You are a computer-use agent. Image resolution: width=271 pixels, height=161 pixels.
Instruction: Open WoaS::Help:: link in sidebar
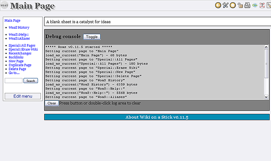(x=18, y=35)
